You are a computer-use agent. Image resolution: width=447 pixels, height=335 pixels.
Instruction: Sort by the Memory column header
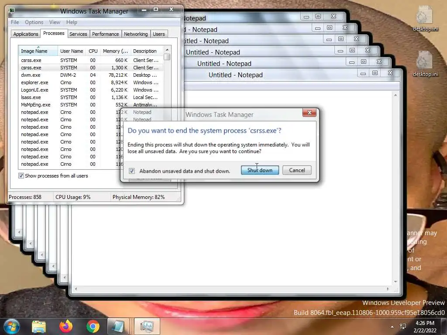[x=115, y=51]
